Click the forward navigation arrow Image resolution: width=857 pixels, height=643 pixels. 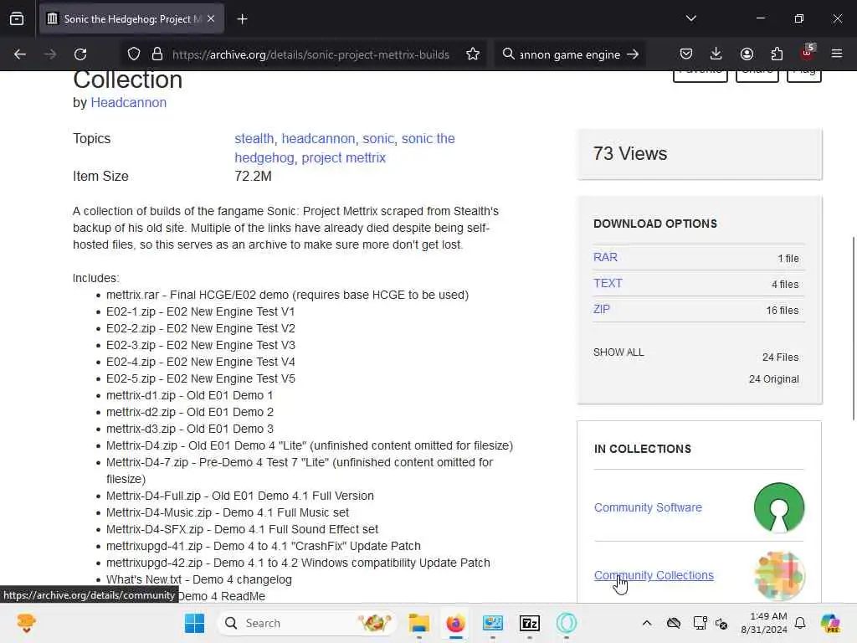point(49,54)
